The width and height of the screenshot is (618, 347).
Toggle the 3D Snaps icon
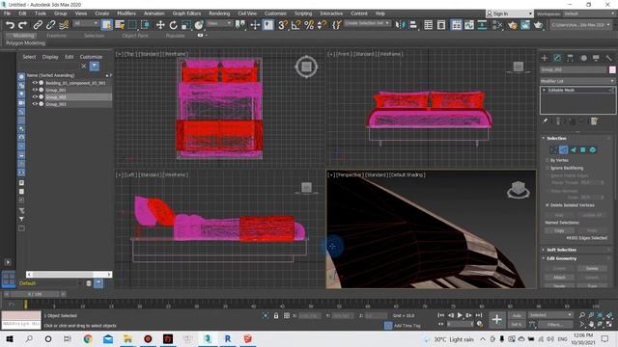click(x=283, y=25)
